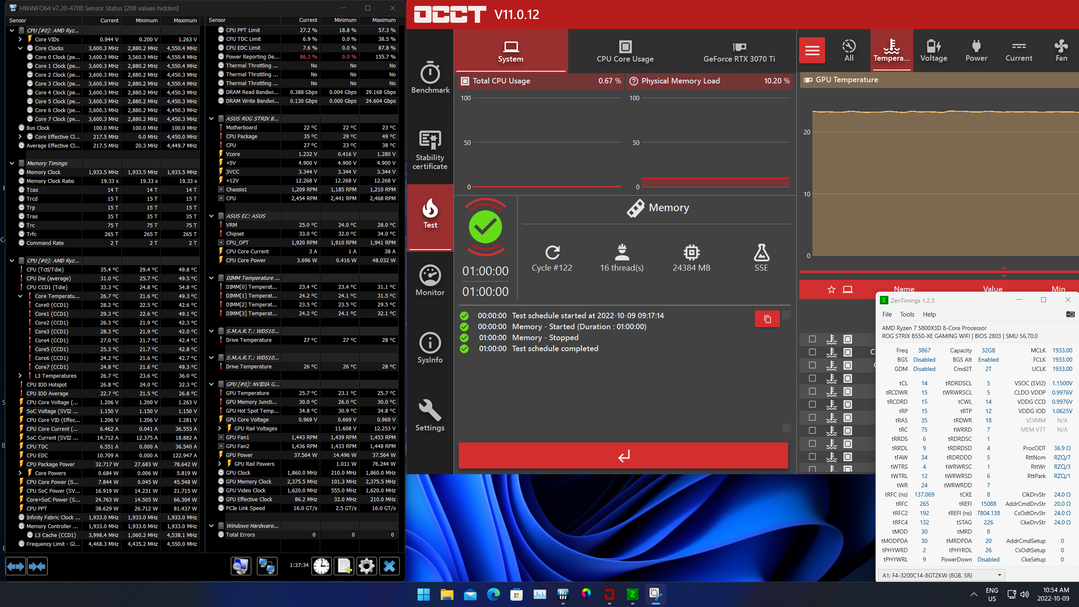This screenshot has height=607, width=1079.
Task: Tick the second row checkbox in OCCT sensor list
Action: click(x=812, y=352)
